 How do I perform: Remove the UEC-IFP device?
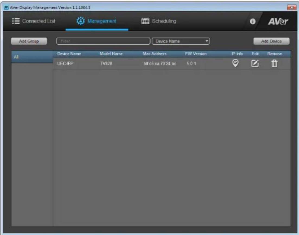(274, 63)
